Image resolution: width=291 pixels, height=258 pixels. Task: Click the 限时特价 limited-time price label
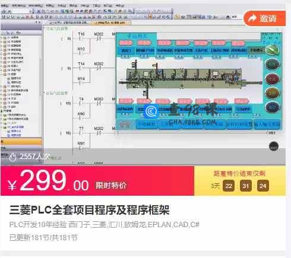[111, 186]
